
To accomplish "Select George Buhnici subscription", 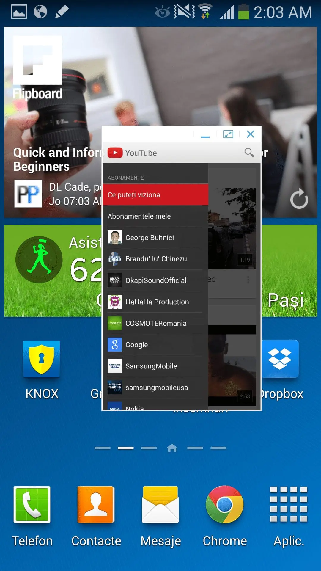I will 155,237.
